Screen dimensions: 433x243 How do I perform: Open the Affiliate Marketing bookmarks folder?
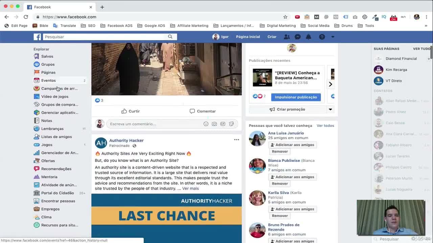189,26
